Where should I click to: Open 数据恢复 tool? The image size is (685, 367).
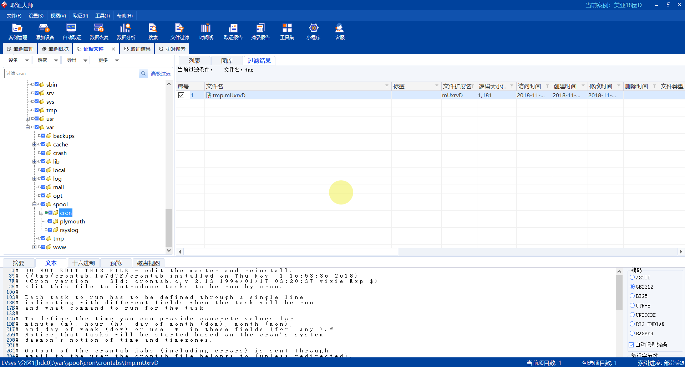[x=99, y=31]
